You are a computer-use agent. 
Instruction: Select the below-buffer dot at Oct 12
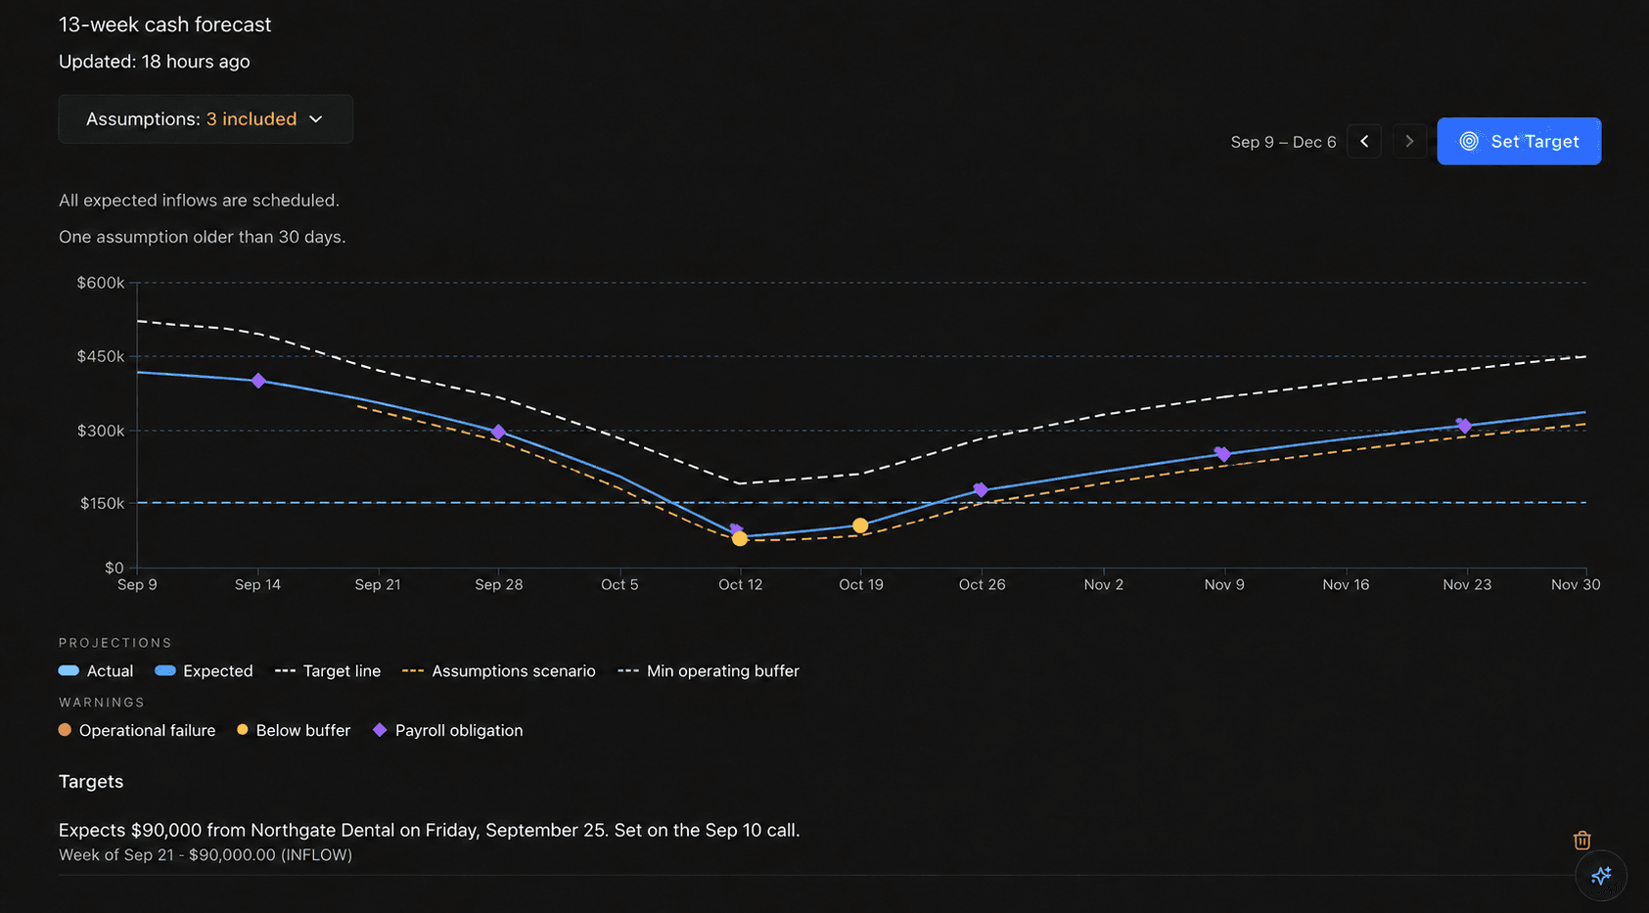[740, 539]
